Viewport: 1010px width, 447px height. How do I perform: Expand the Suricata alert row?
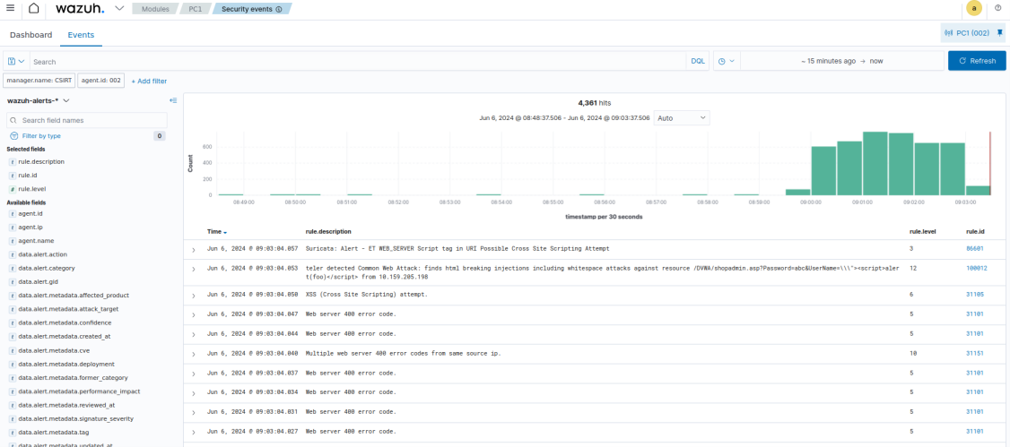pos(193,248)
